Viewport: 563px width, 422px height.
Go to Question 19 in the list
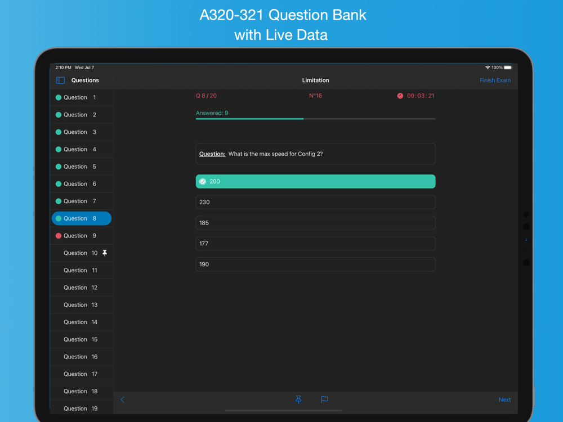coord(82,408)
